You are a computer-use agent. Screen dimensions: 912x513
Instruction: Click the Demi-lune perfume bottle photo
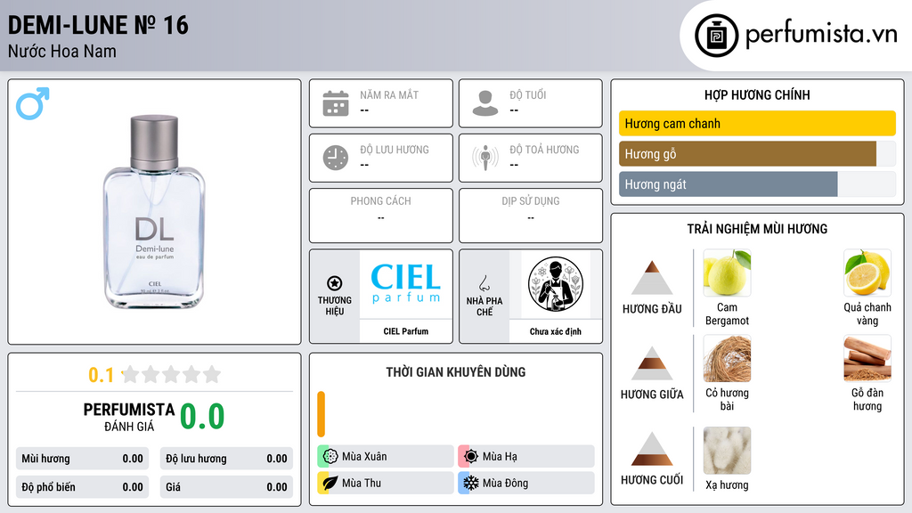[154, 212]
